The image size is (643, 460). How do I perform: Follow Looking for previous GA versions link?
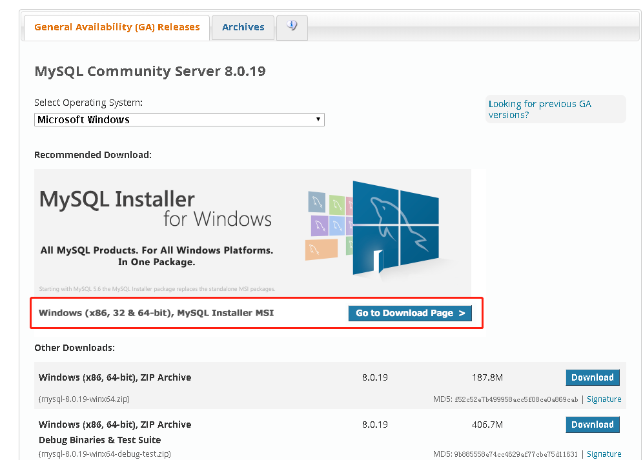point(540,109)
